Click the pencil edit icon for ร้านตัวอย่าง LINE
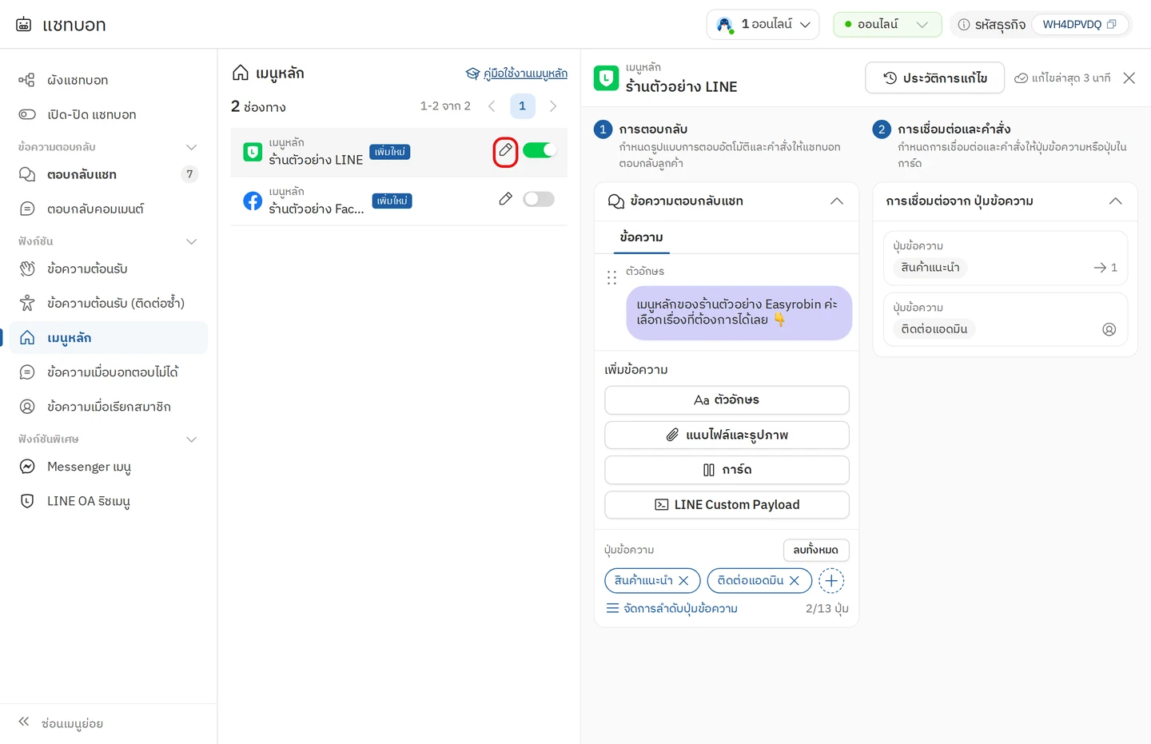This screenshot has width=1151, height=744. point(505,150)
